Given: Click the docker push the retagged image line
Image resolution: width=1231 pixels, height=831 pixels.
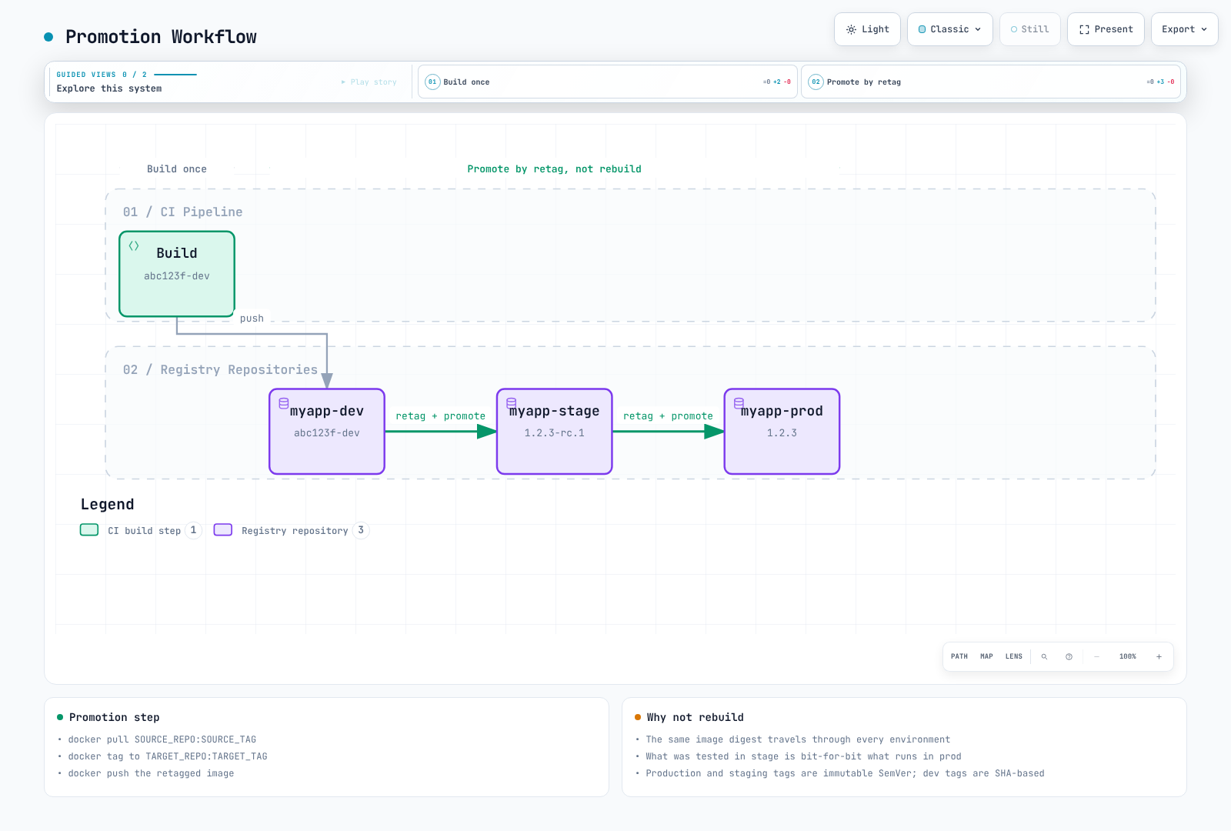Looking at the screenshot, I should 151,773.
